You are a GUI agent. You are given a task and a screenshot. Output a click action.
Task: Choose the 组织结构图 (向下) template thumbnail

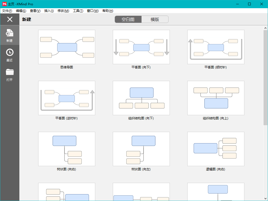pyautogui.click(x=141, y=98)
